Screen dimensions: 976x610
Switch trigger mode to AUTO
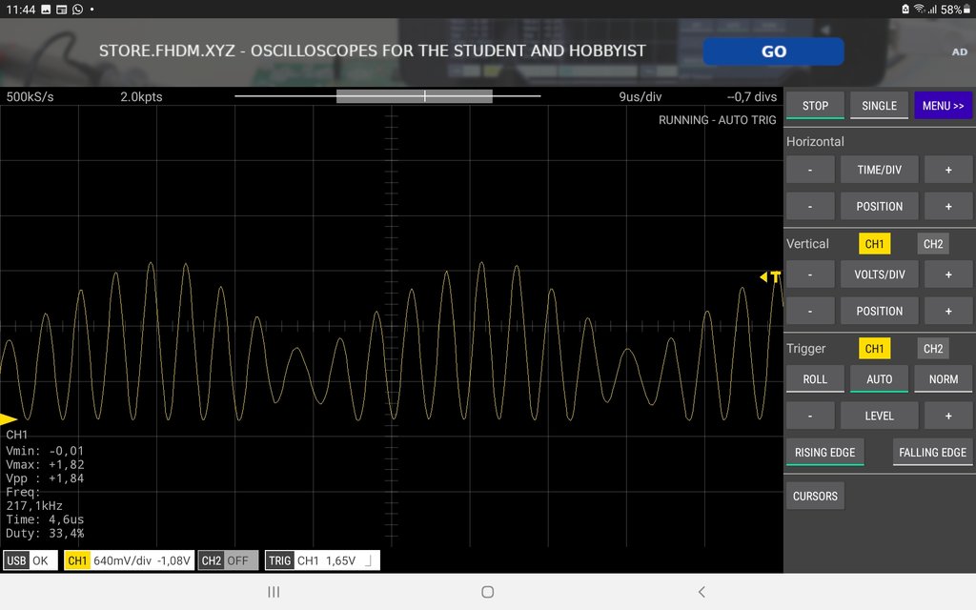pyautogui.click(x=879, y=378)
